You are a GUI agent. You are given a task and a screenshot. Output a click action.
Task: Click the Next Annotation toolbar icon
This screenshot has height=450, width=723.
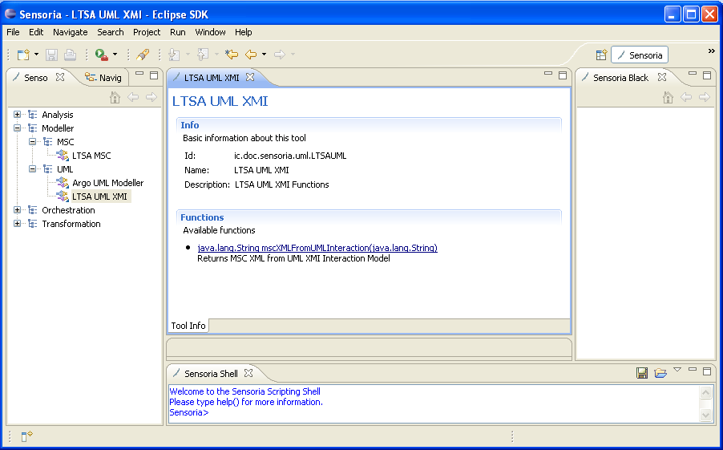click(x=174, y=55)
